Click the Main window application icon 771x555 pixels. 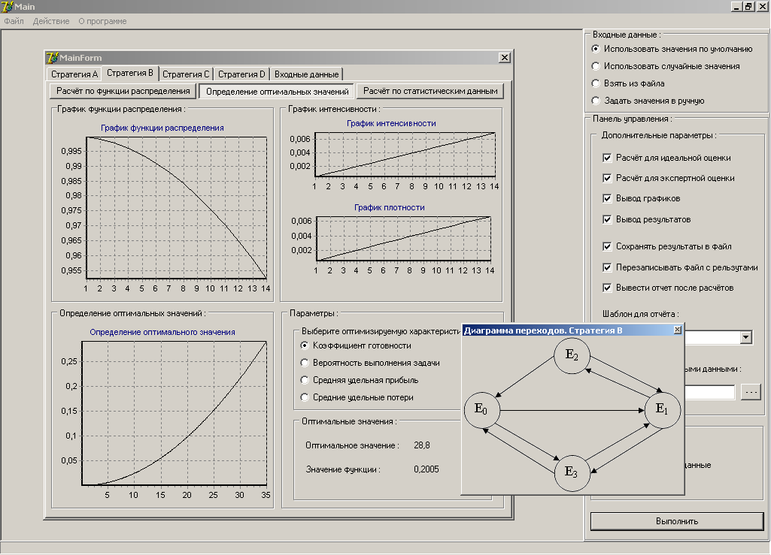(x=8, y=7)
